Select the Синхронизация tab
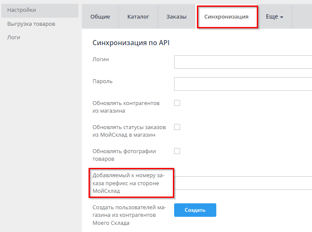Screen dimensions: 312x232 coord(226,17)
